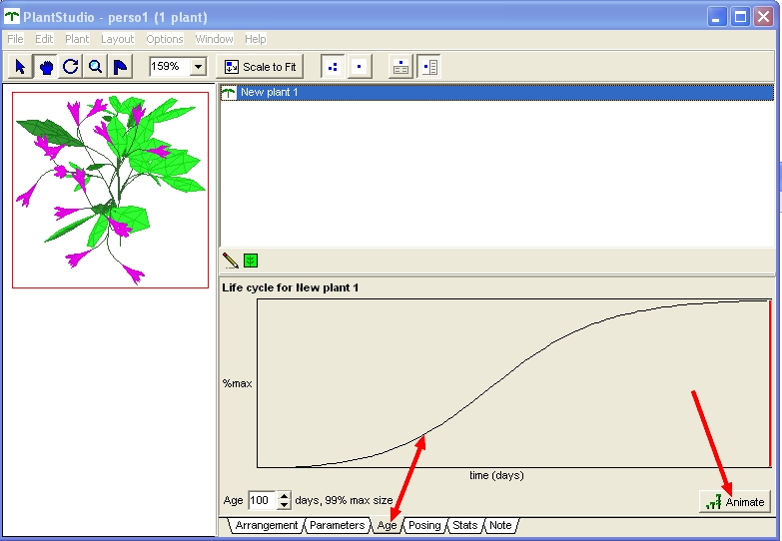Select the arrow selection tool
782x541 pixels.
click(20, 66)
